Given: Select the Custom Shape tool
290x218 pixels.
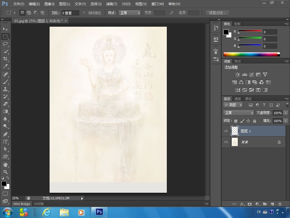Looking at the screenshot, I should (x=5, y=156).
